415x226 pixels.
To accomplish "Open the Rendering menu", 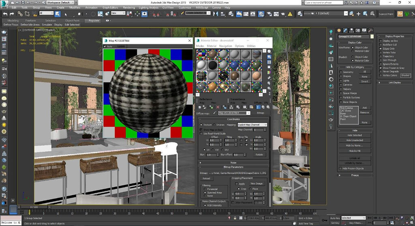I will coord(129,7).
